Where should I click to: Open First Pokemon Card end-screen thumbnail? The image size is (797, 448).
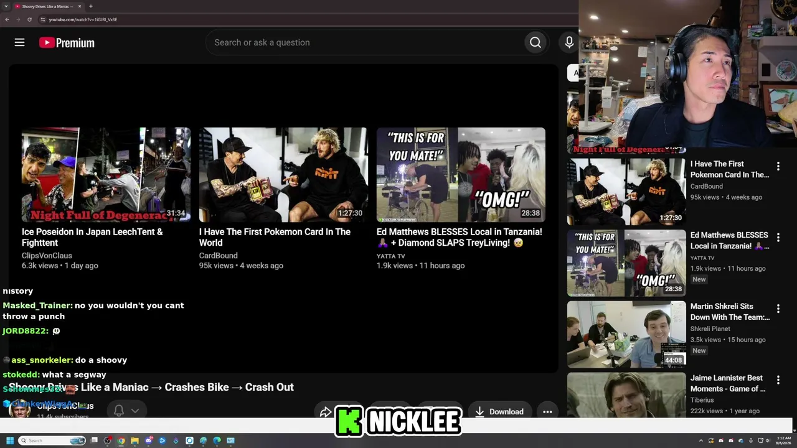(x=283, y=175)
